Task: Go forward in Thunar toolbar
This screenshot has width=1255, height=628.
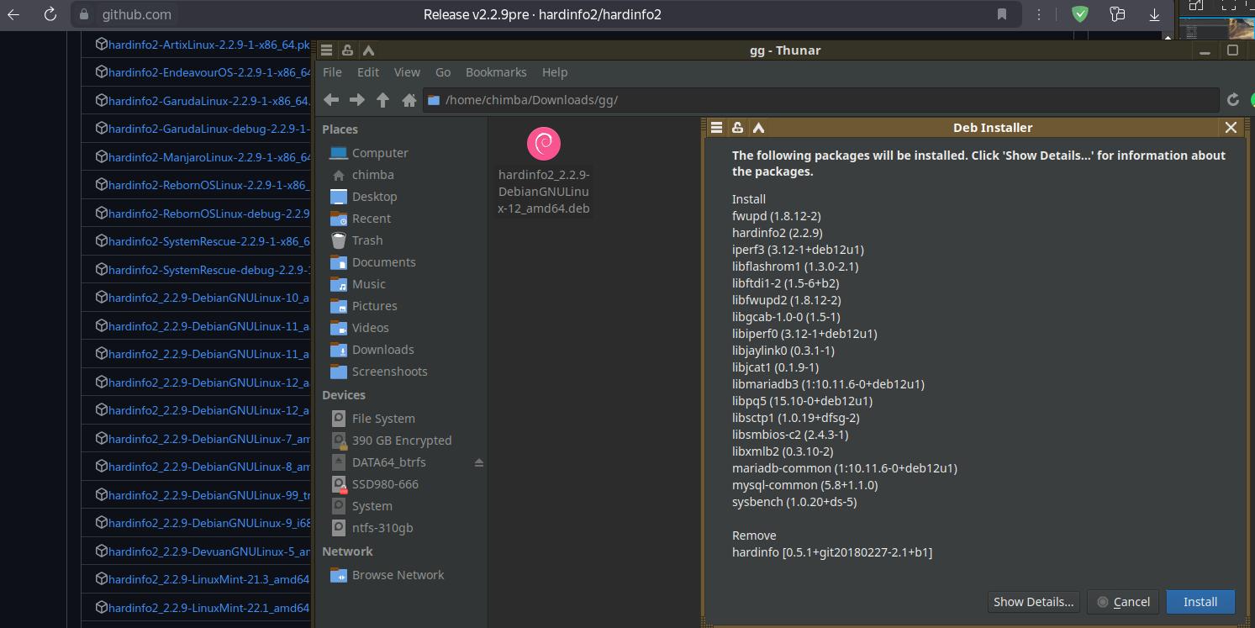Action: [x=357, y=100]
